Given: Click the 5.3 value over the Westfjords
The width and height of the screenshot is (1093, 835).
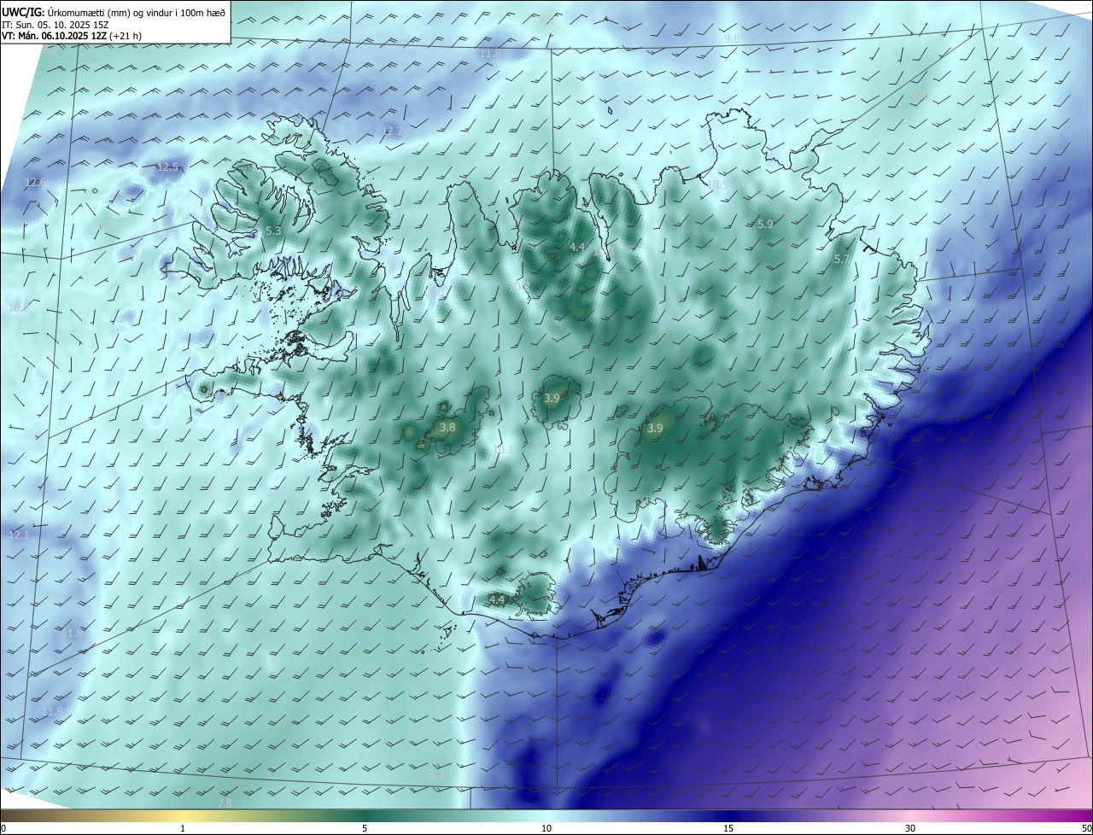Looking at the screenshot, I should [x=273, y=231].
